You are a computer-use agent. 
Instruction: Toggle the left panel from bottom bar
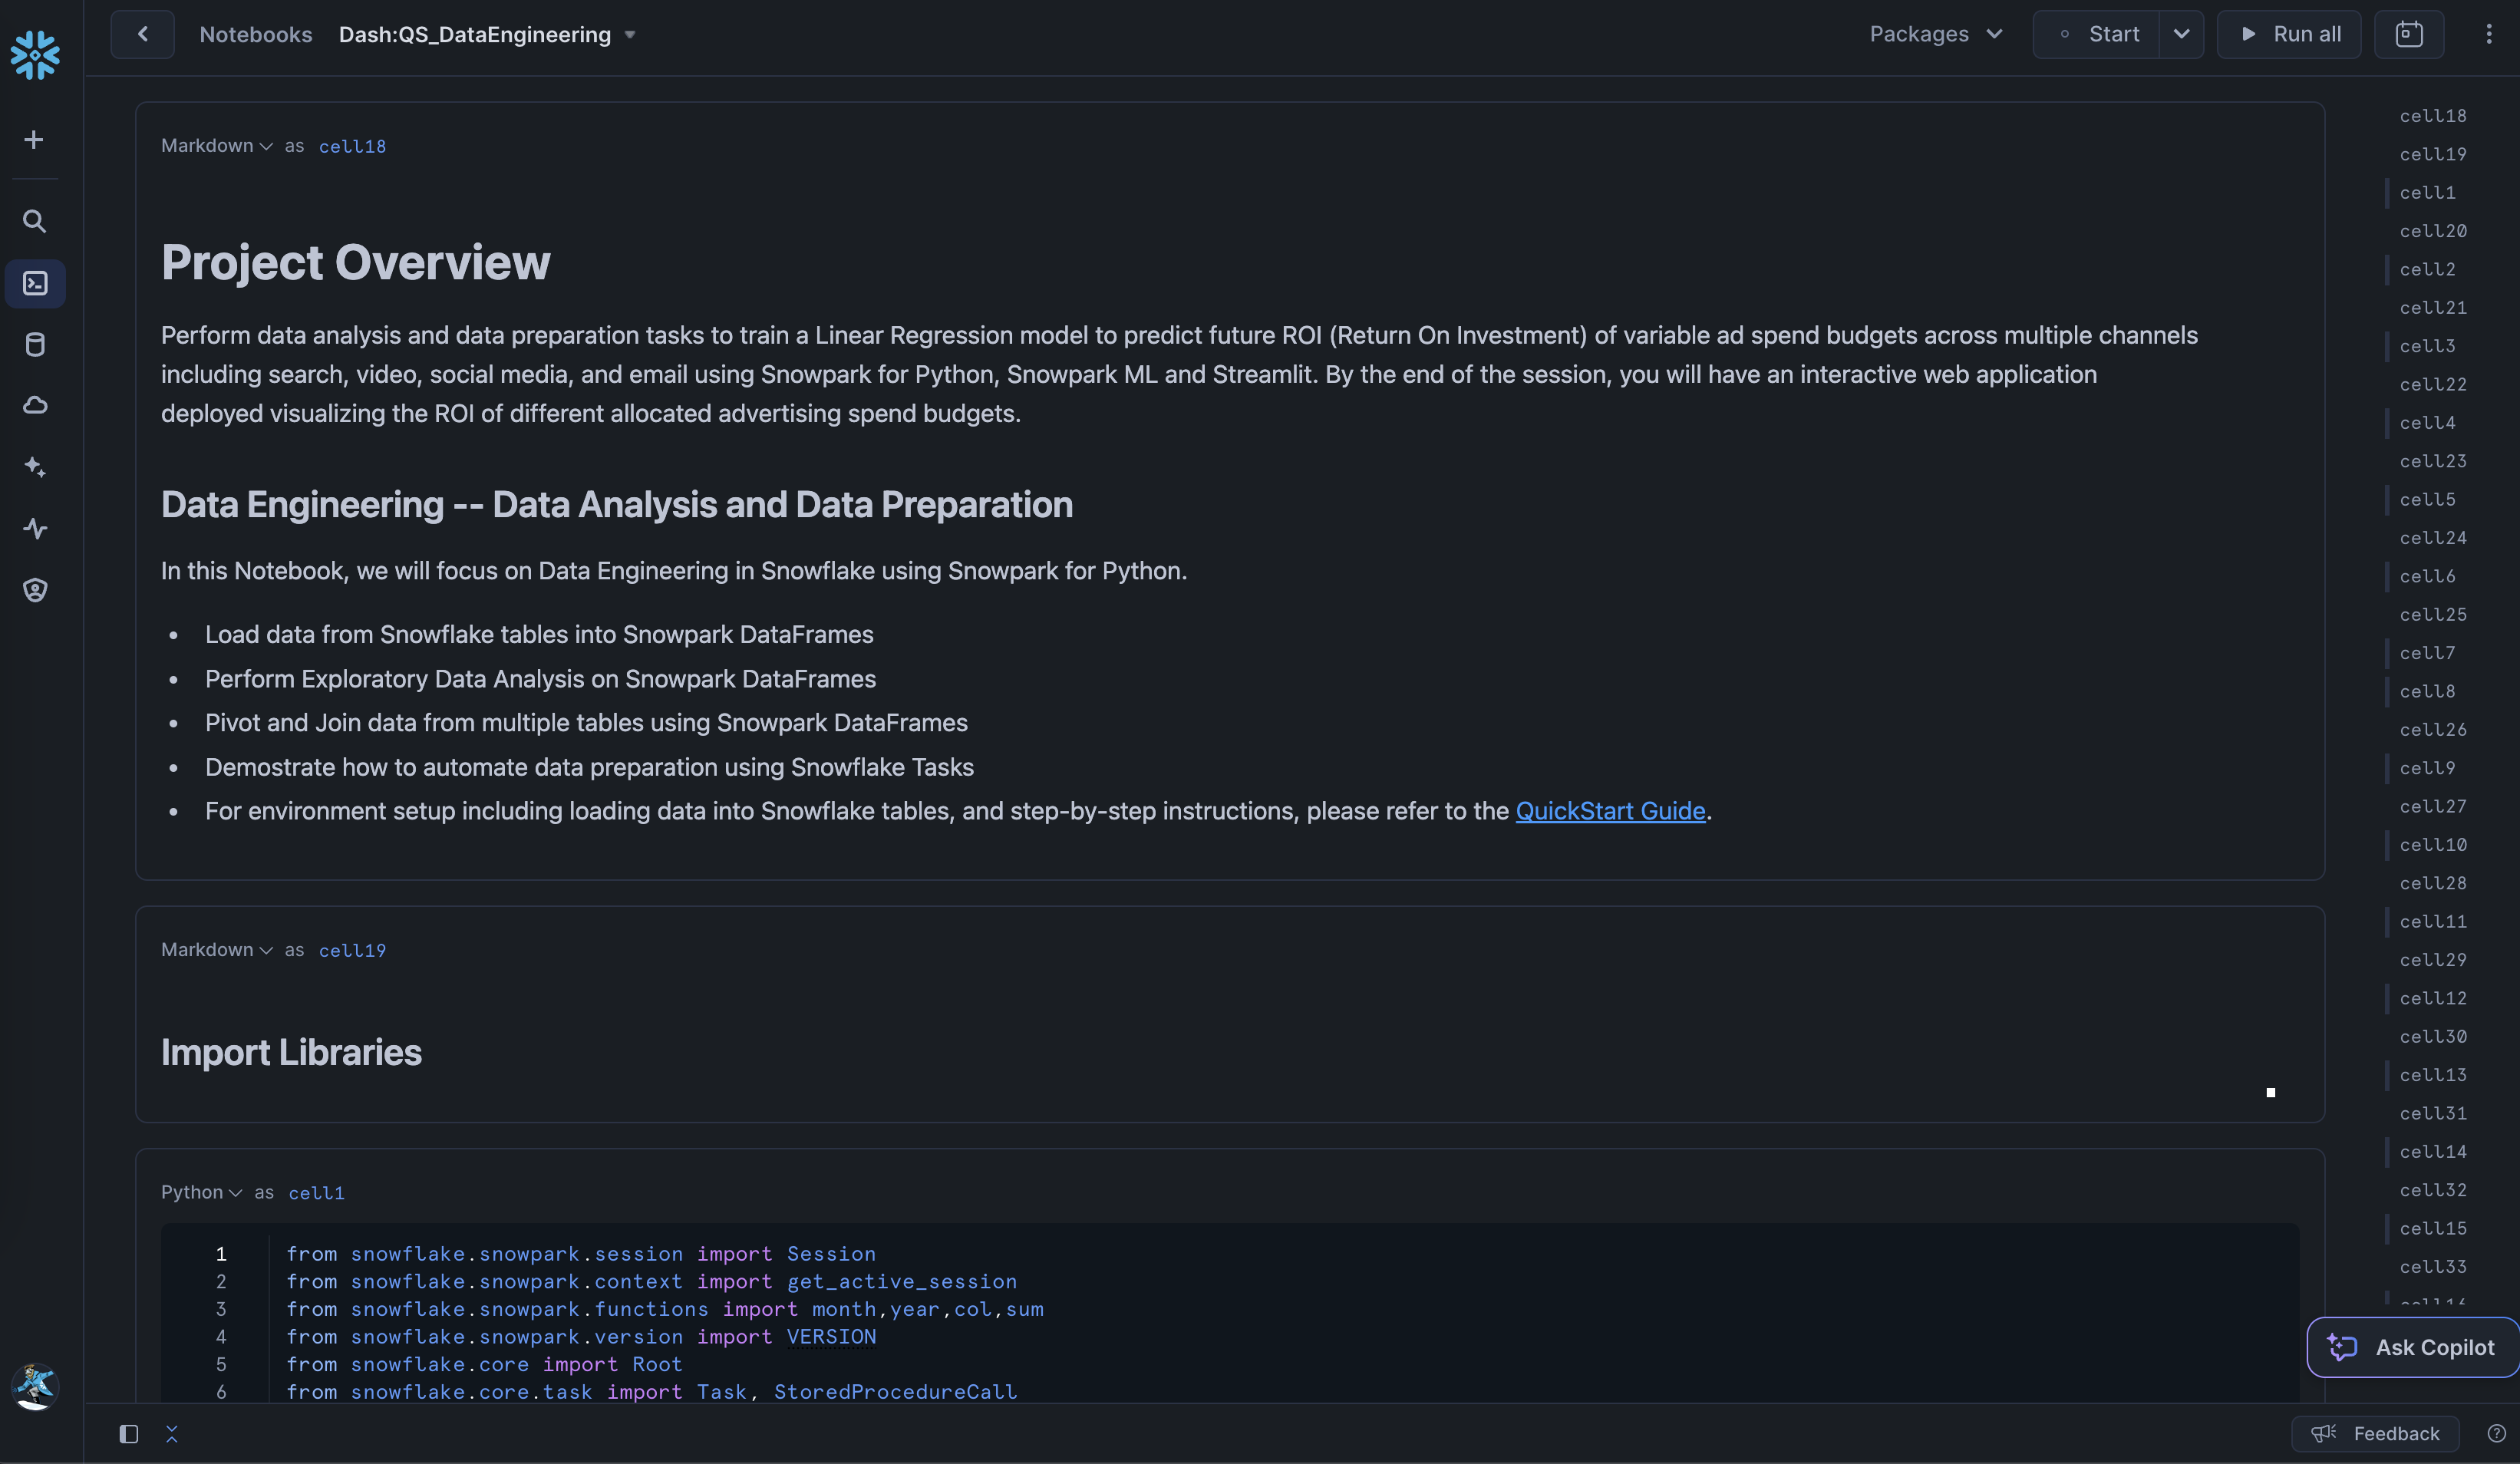click(129, 1434)
